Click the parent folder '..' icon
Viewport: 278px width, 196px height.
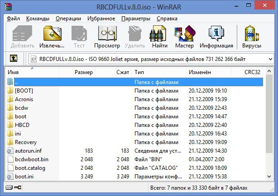tap(10, 82)
